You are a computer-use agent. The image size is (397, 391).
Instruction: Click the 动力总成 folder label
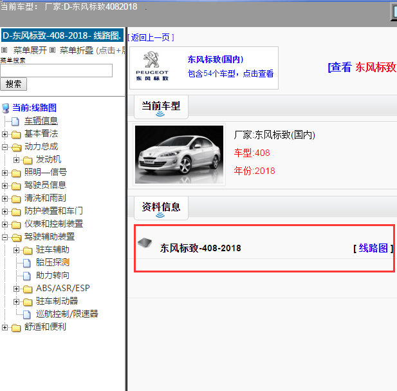[x=41, y=147]
